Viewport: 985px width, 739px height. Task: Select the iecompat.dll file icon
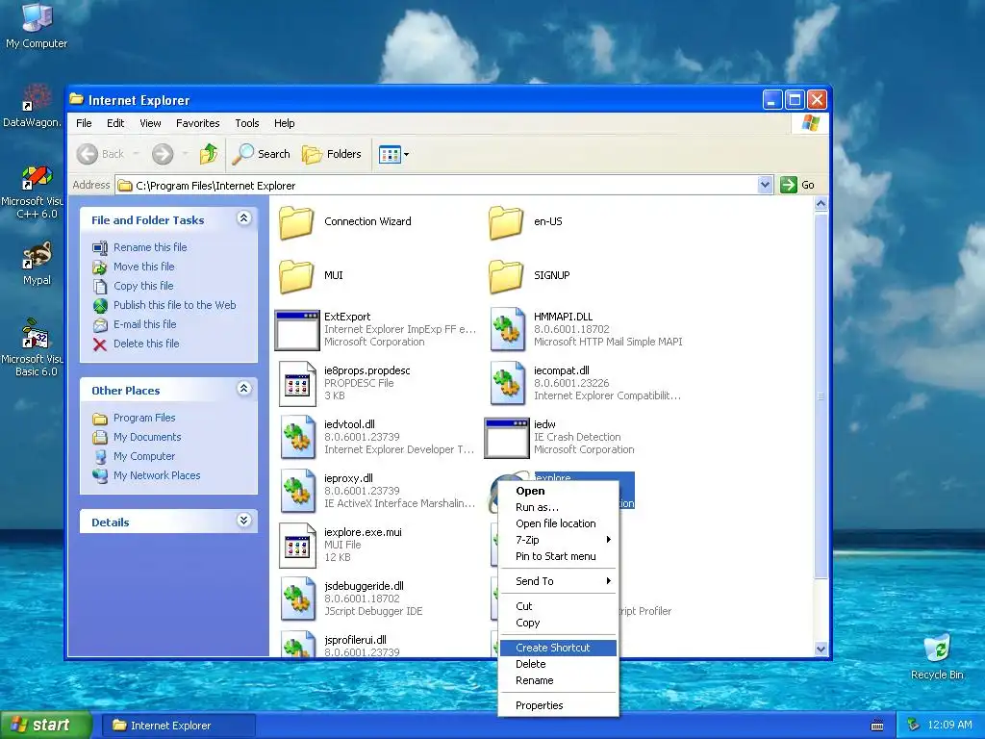(x=508, y=383)
